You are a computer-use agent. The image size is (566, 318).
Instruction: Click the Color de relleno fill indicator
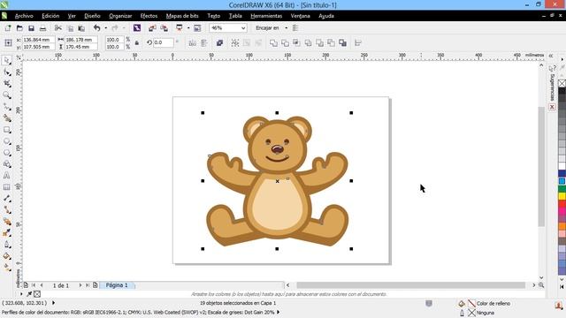tap(471, 304)
